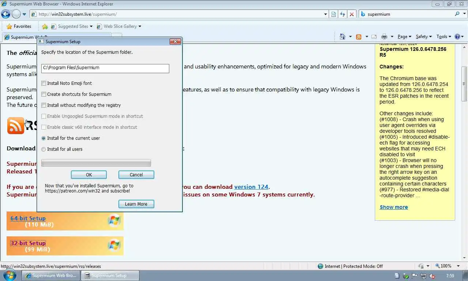Click the zoom magnifier icon in status bar
This screenshot has width=468, height=281.
click(438, 266)
